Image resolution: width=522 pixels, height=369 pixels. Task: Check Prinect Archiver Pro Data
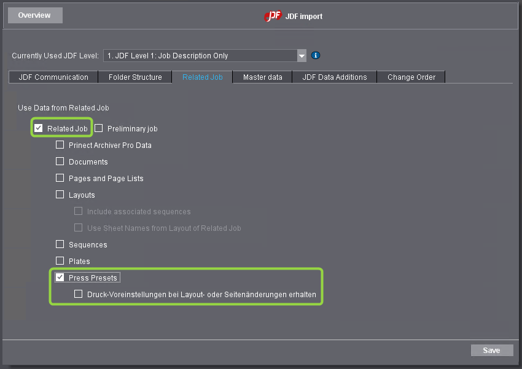pos(60,145)
